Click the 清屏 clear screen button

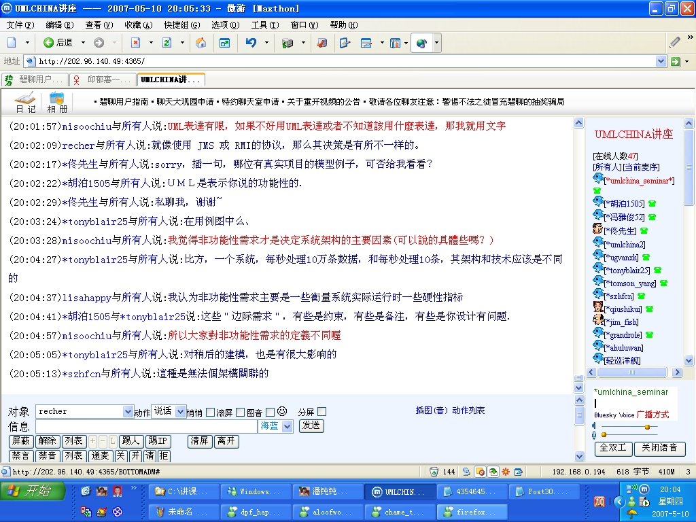point(200,440)
